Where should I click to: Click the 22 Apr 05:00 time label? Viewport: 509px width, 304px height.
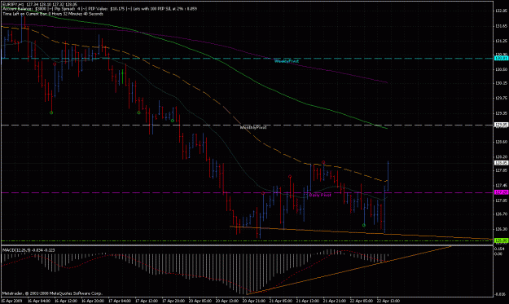[x=362, y=301]
